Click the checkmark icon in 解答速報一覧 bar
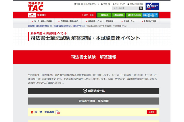The image size is (184, 122). 85,91
